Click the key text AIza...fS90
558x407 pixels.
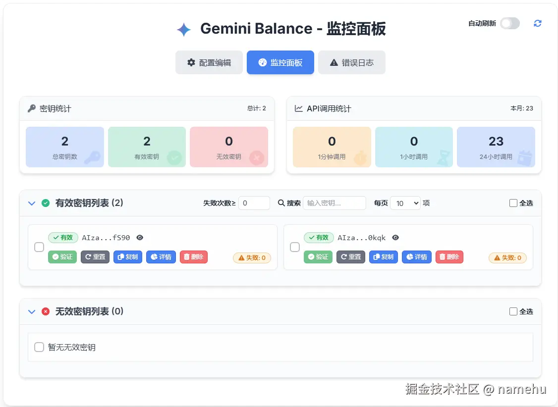(x=106, y=238)
